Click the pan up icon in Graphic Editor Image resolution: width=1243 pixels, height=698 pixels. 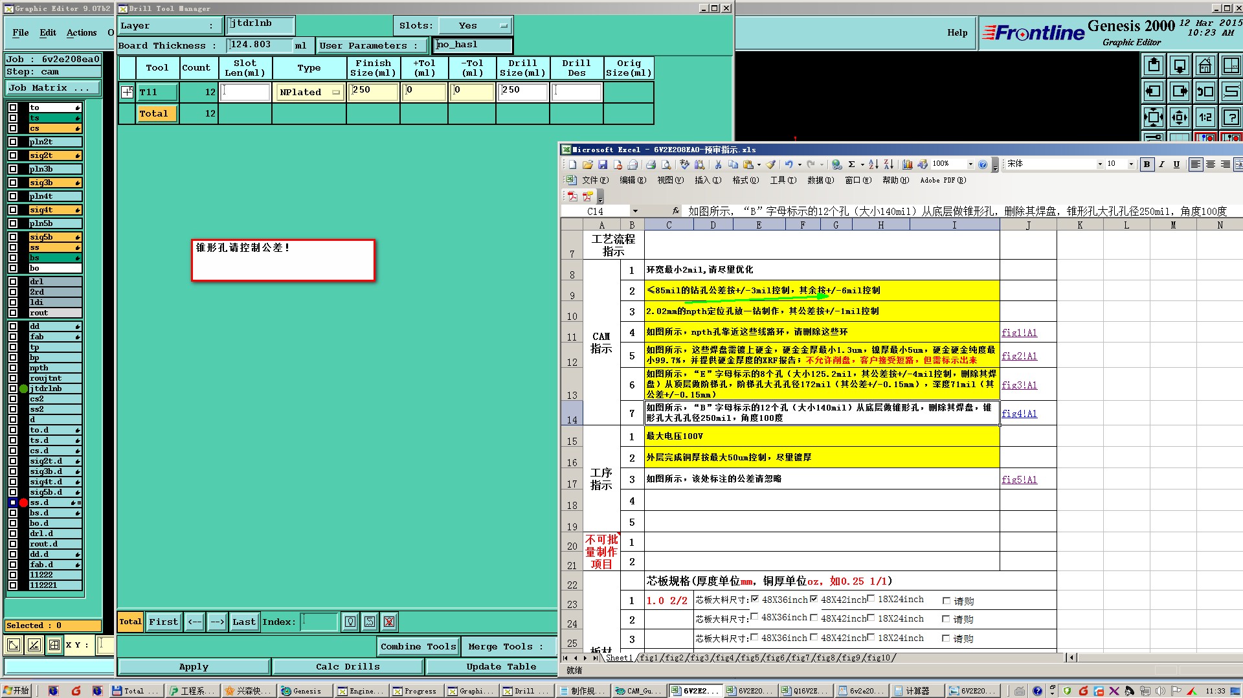pos(1154,65)
